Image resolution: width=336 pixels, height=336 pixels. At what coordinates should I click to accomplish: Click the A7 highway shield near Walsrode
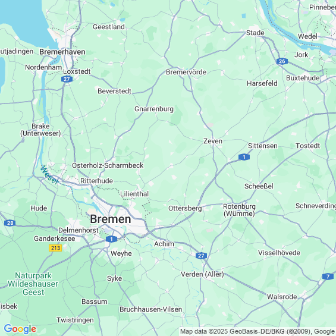coord(328,277)
